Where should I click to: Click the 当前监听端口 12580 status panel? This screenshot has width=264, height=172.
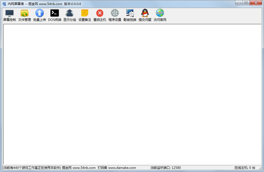[166, 168]
